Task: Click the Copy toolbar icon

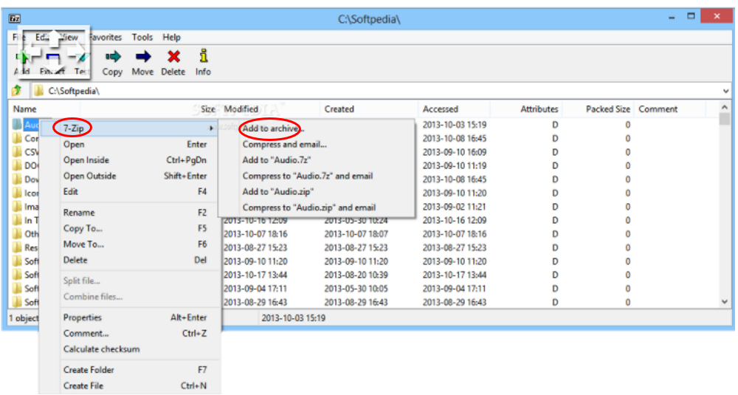Action: click(x=112, y=57)
